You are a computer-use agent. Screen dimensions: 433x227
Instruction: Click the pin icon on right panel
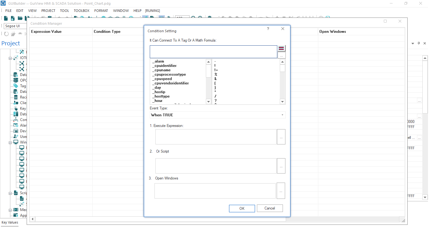(419, 43)
